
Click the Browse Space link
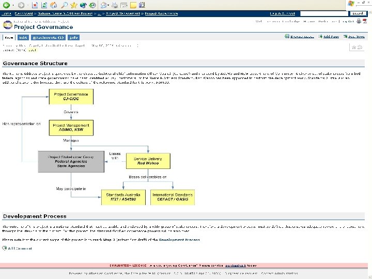pos(302,37)
